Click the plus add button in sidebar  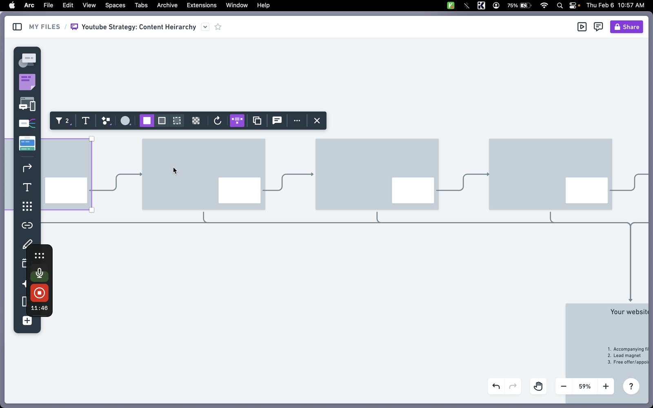pos(27,321)
